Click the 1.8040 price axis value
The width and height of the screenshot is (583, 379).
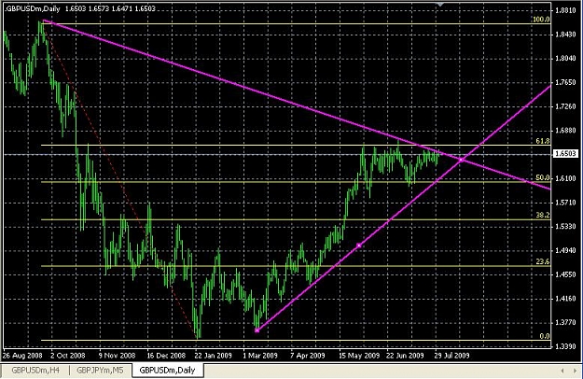click(565, 59)
